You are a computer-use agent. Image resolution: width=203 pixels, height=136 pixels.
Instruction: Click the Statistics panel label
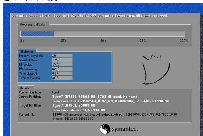point(27,52)
